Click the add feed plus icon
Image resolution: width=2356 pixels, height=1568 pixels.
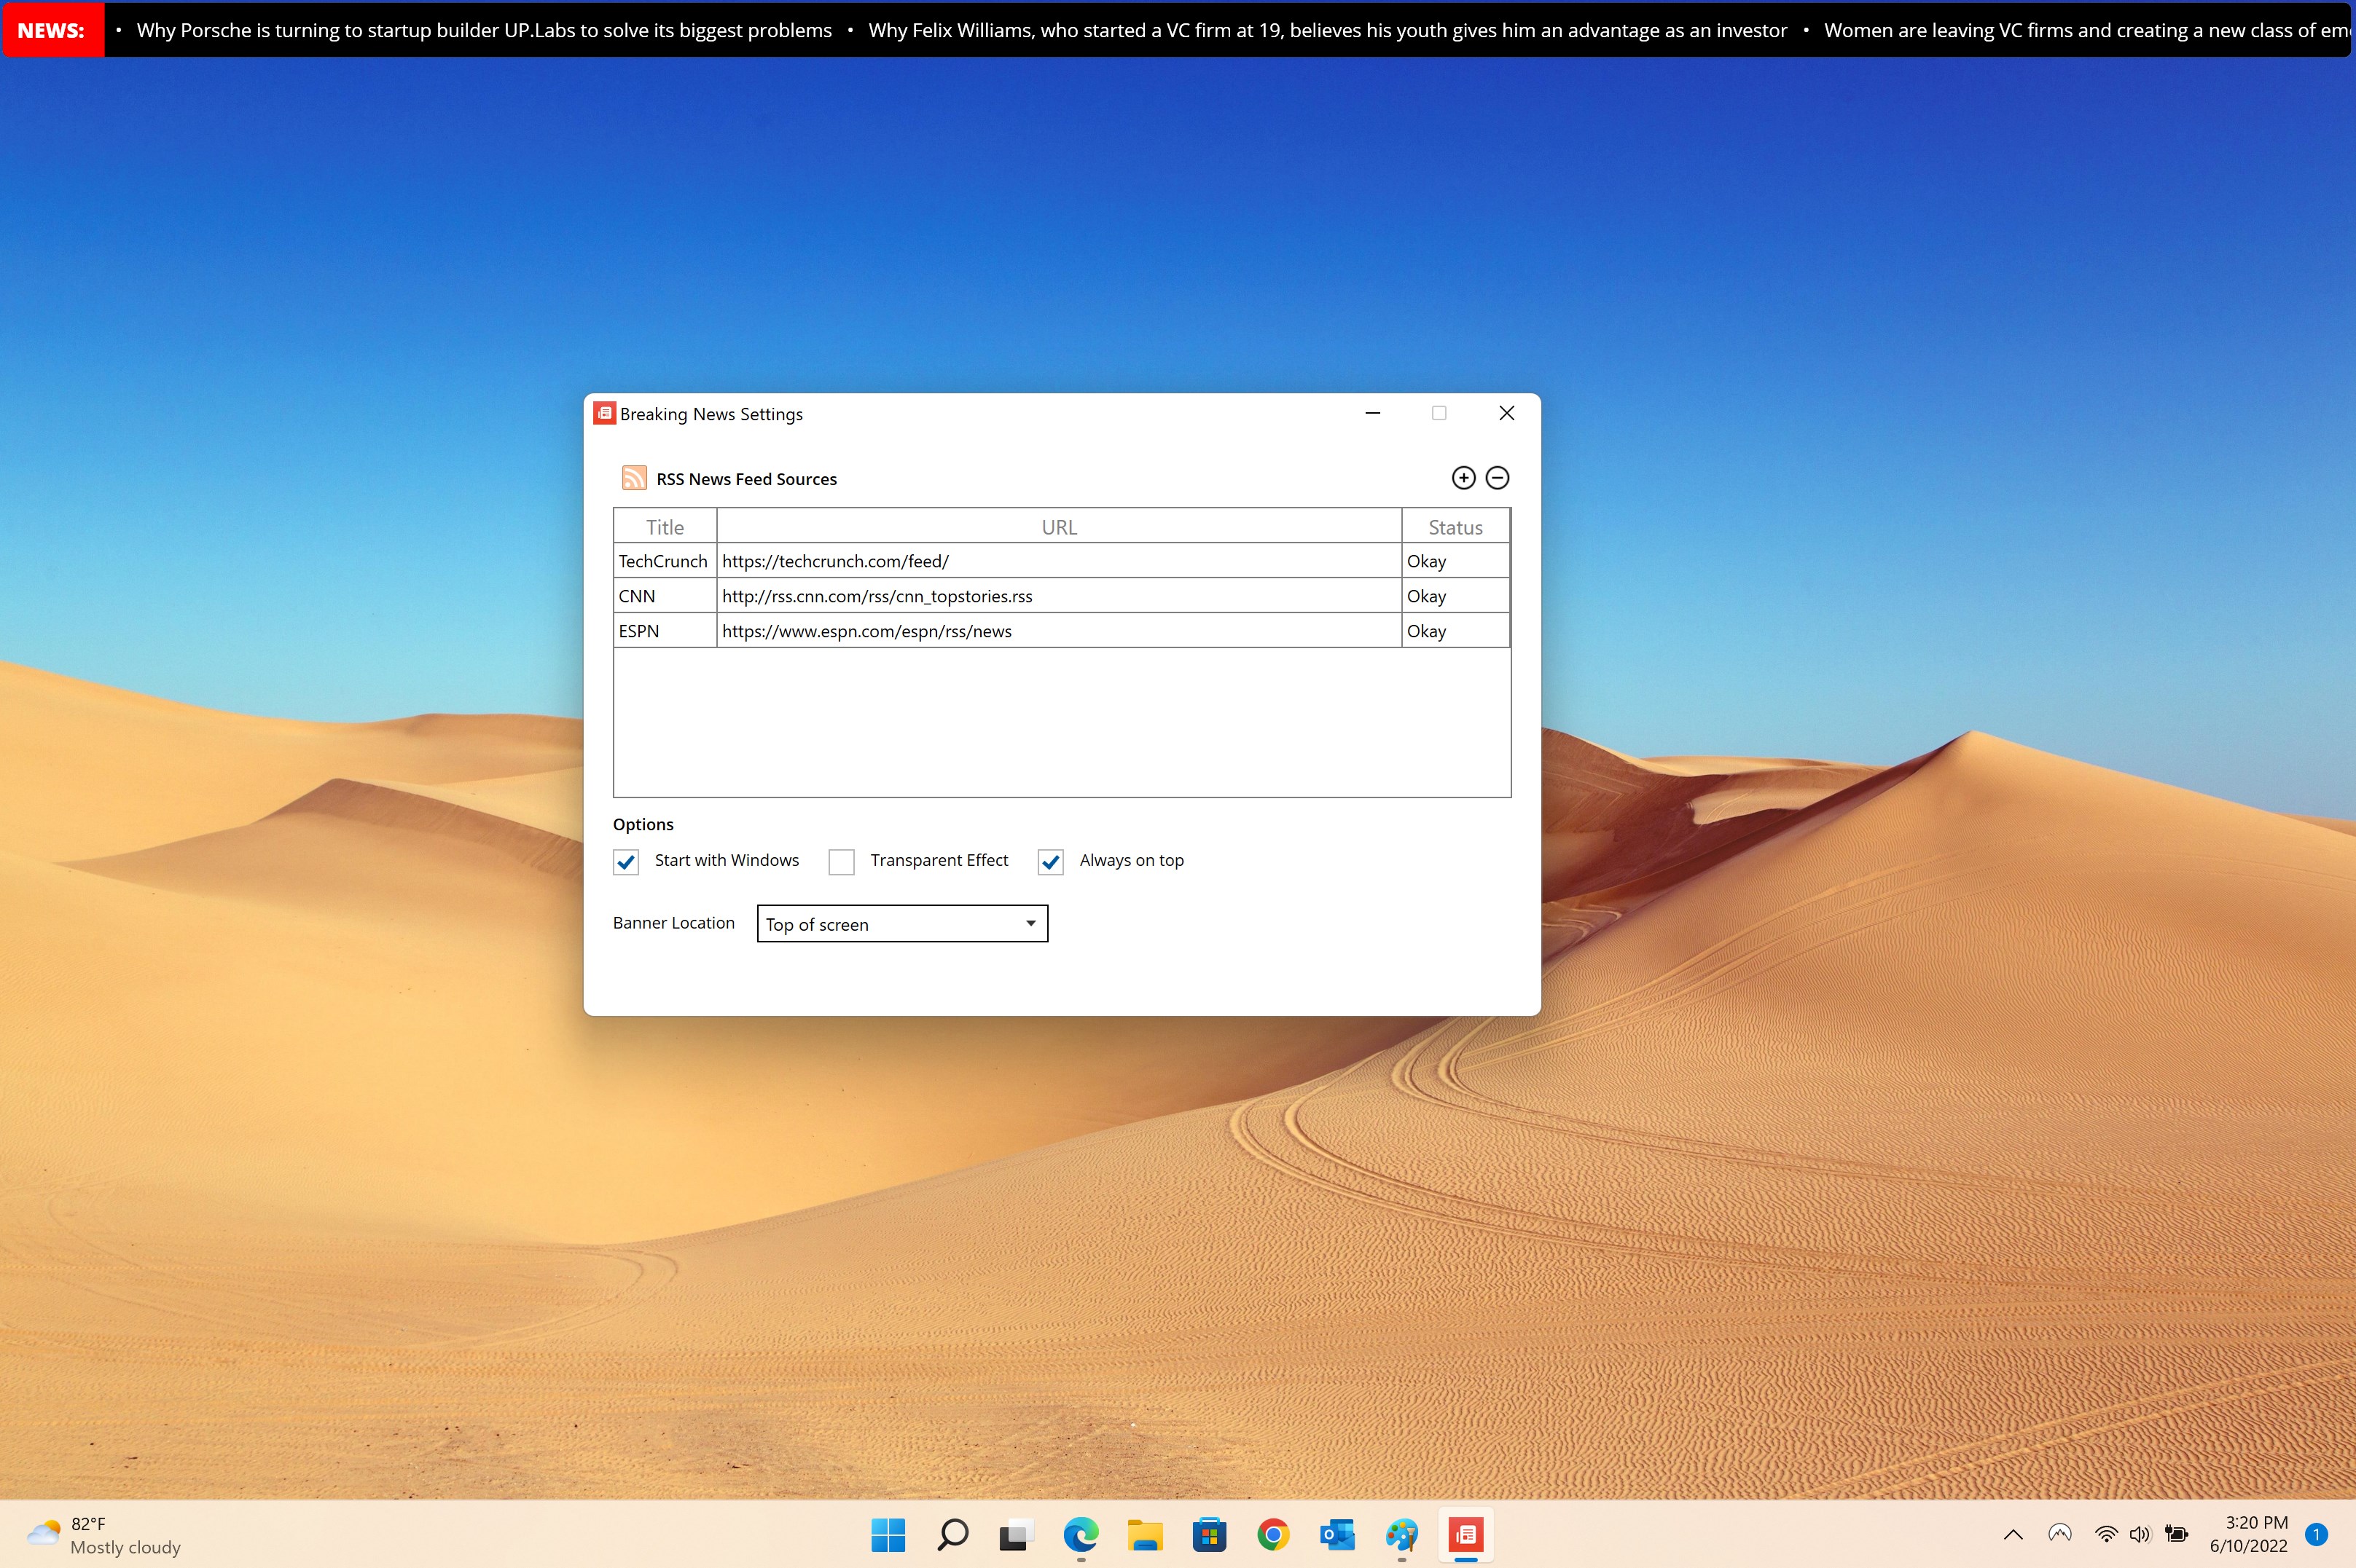[x=1463, y=478]
